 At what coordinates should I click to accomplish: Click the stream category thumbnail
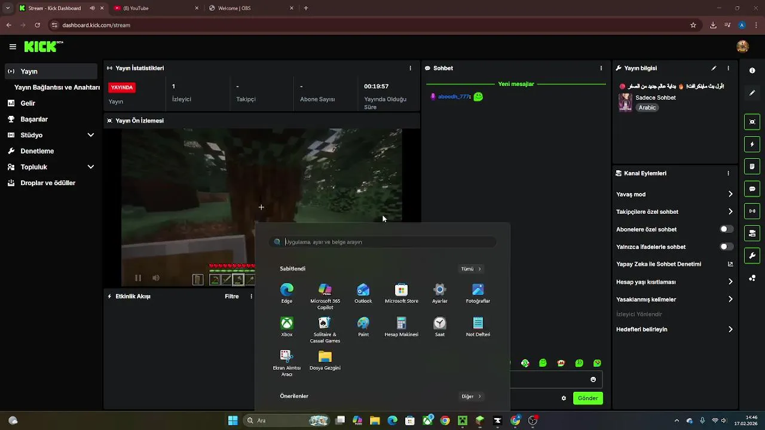[625, 102]
